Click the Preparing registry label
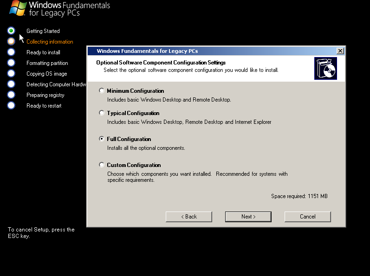This screenshot has height=276, width=370. coord(45,95)
